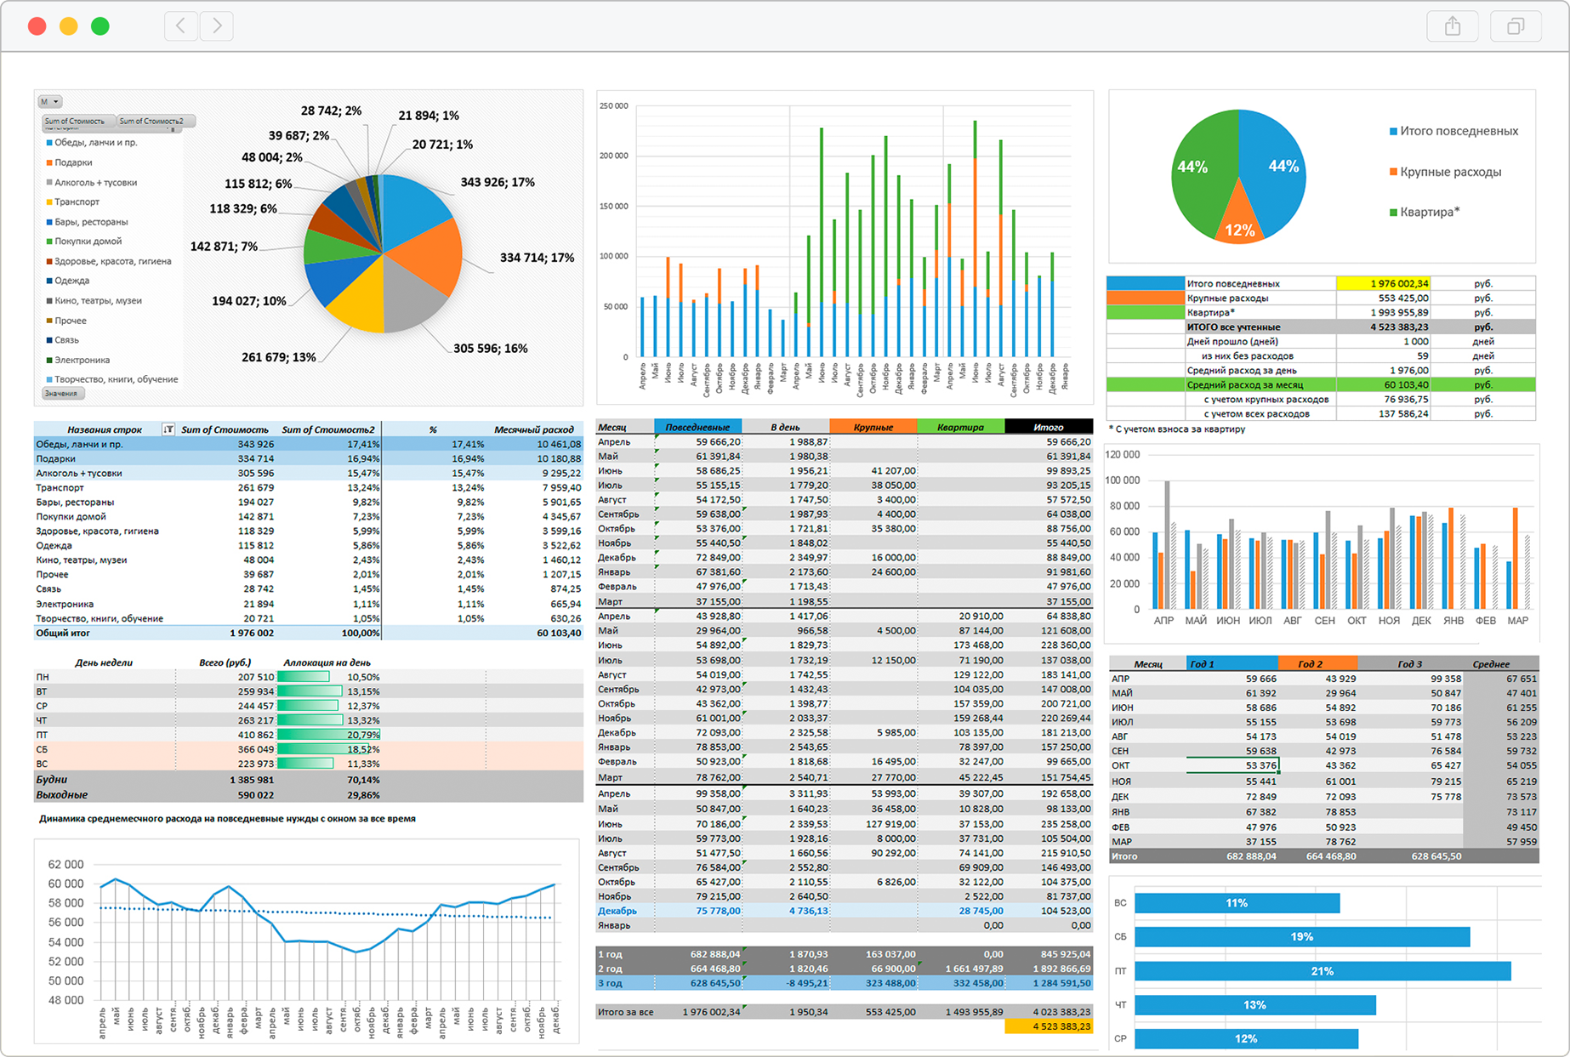Click the СБ data bar showing 18,52%
The image size is (1570, 1057).
pyautogui.click(x=323, y=749)
